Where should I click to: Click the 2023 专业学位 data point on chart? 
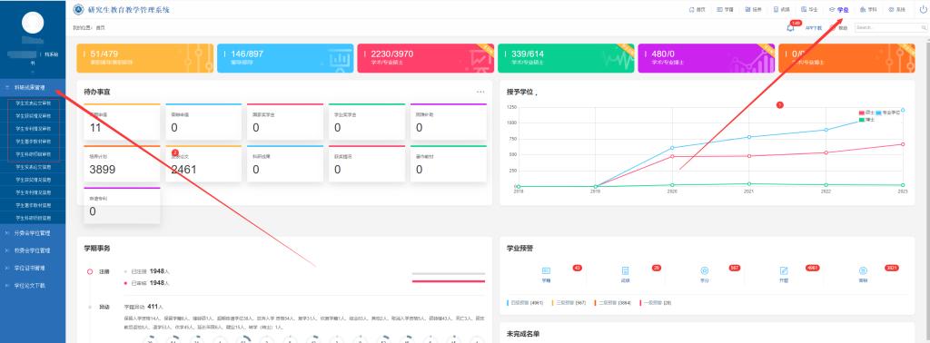(903, 110)
